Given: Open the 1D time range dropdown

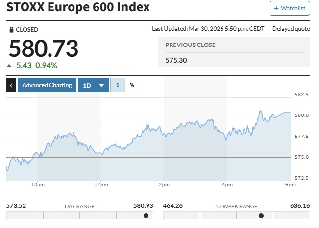Looking at the screenshot, I should coord(94,85).
